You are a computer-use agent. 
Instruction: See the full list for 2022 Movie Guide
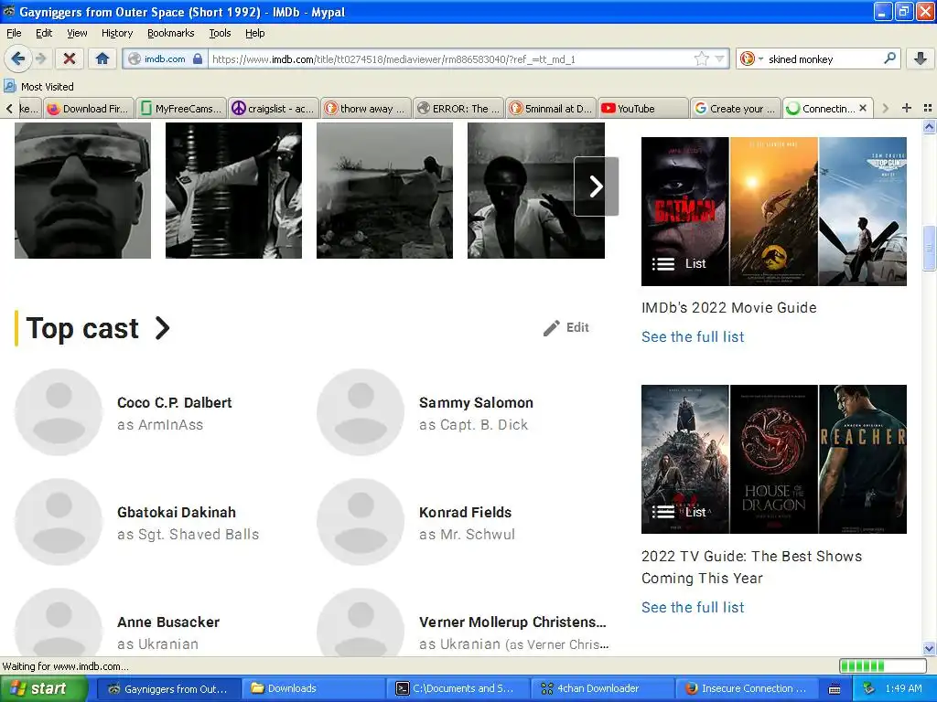[x=693, y=336]
